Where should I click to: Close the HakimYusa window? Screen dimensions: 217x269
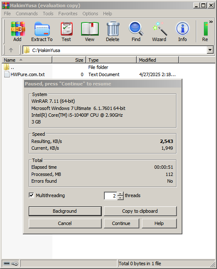tap(211, 5)
